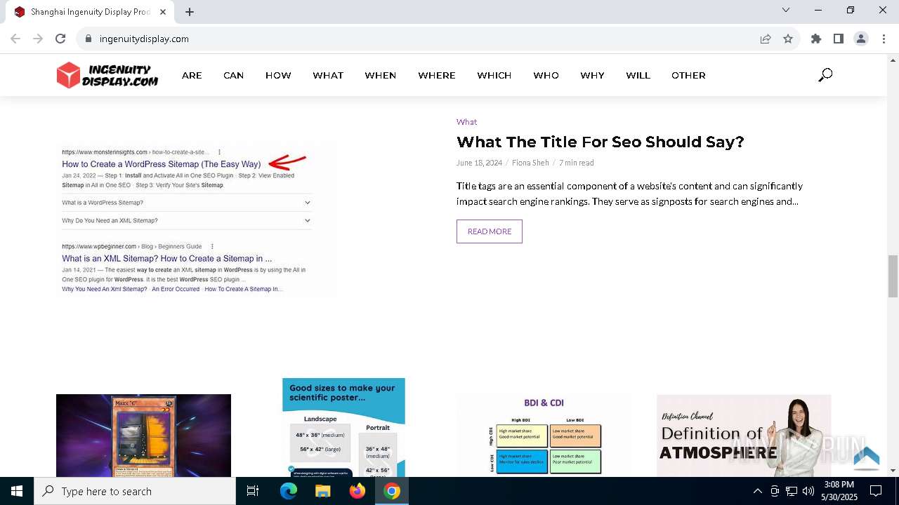Open the HOW menu category
Viewport: 899px width, 505px height.
click(x=278, y=75)
